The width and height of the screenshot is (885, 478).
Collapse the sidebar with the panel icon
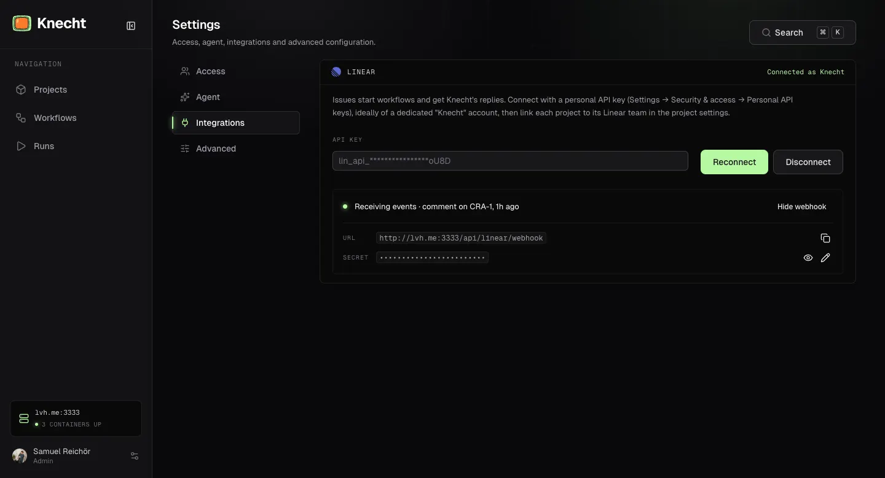[x=131, y=26]
